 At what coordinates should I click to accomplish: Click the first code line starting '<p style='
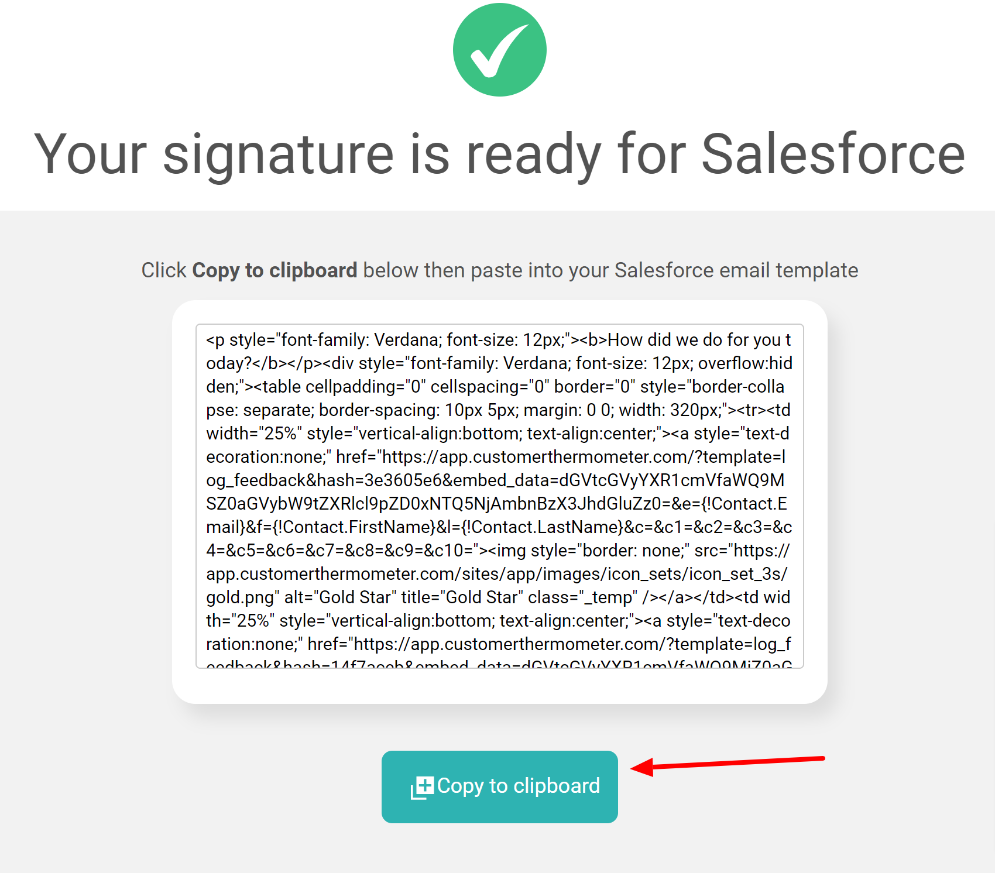pyautogui.click(x=499, y=340)
